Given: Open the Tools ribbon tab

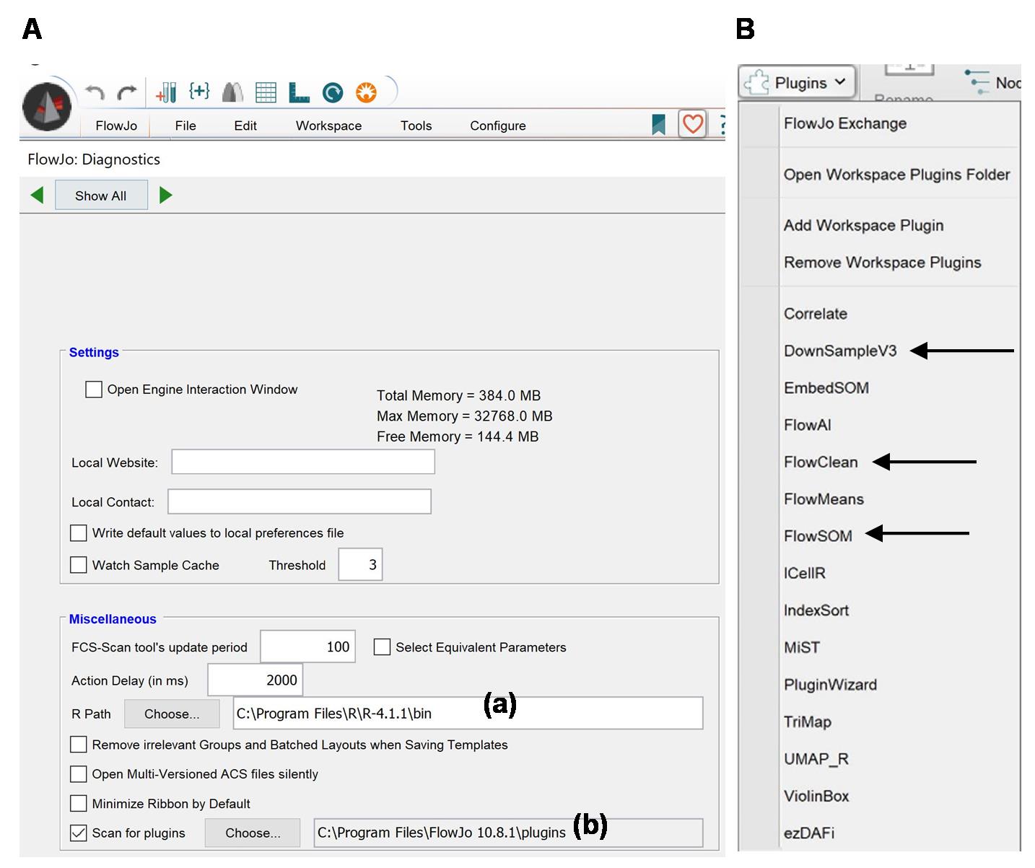Looking at the screenshot, I should (416, 126).
